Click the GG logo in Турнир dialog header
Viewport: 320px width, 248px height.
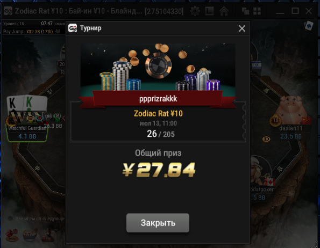73,28
